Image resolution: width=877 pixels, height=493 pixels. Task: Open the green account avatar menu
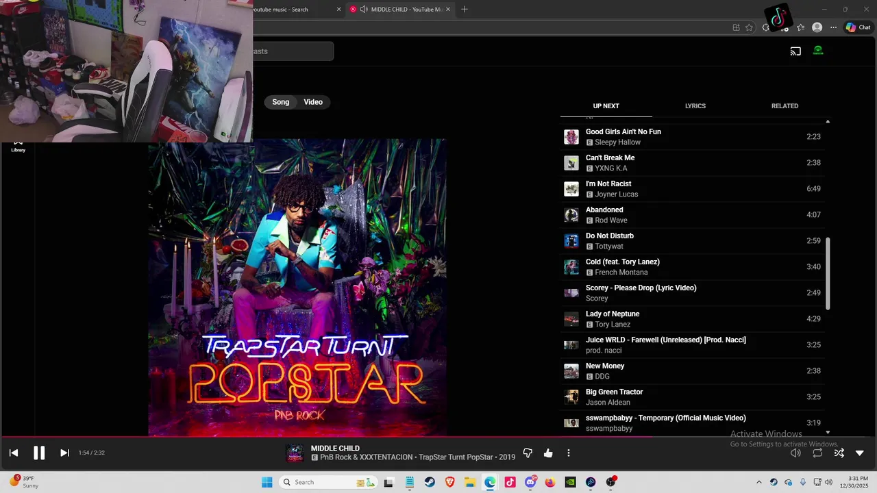(x=818, y=51)
